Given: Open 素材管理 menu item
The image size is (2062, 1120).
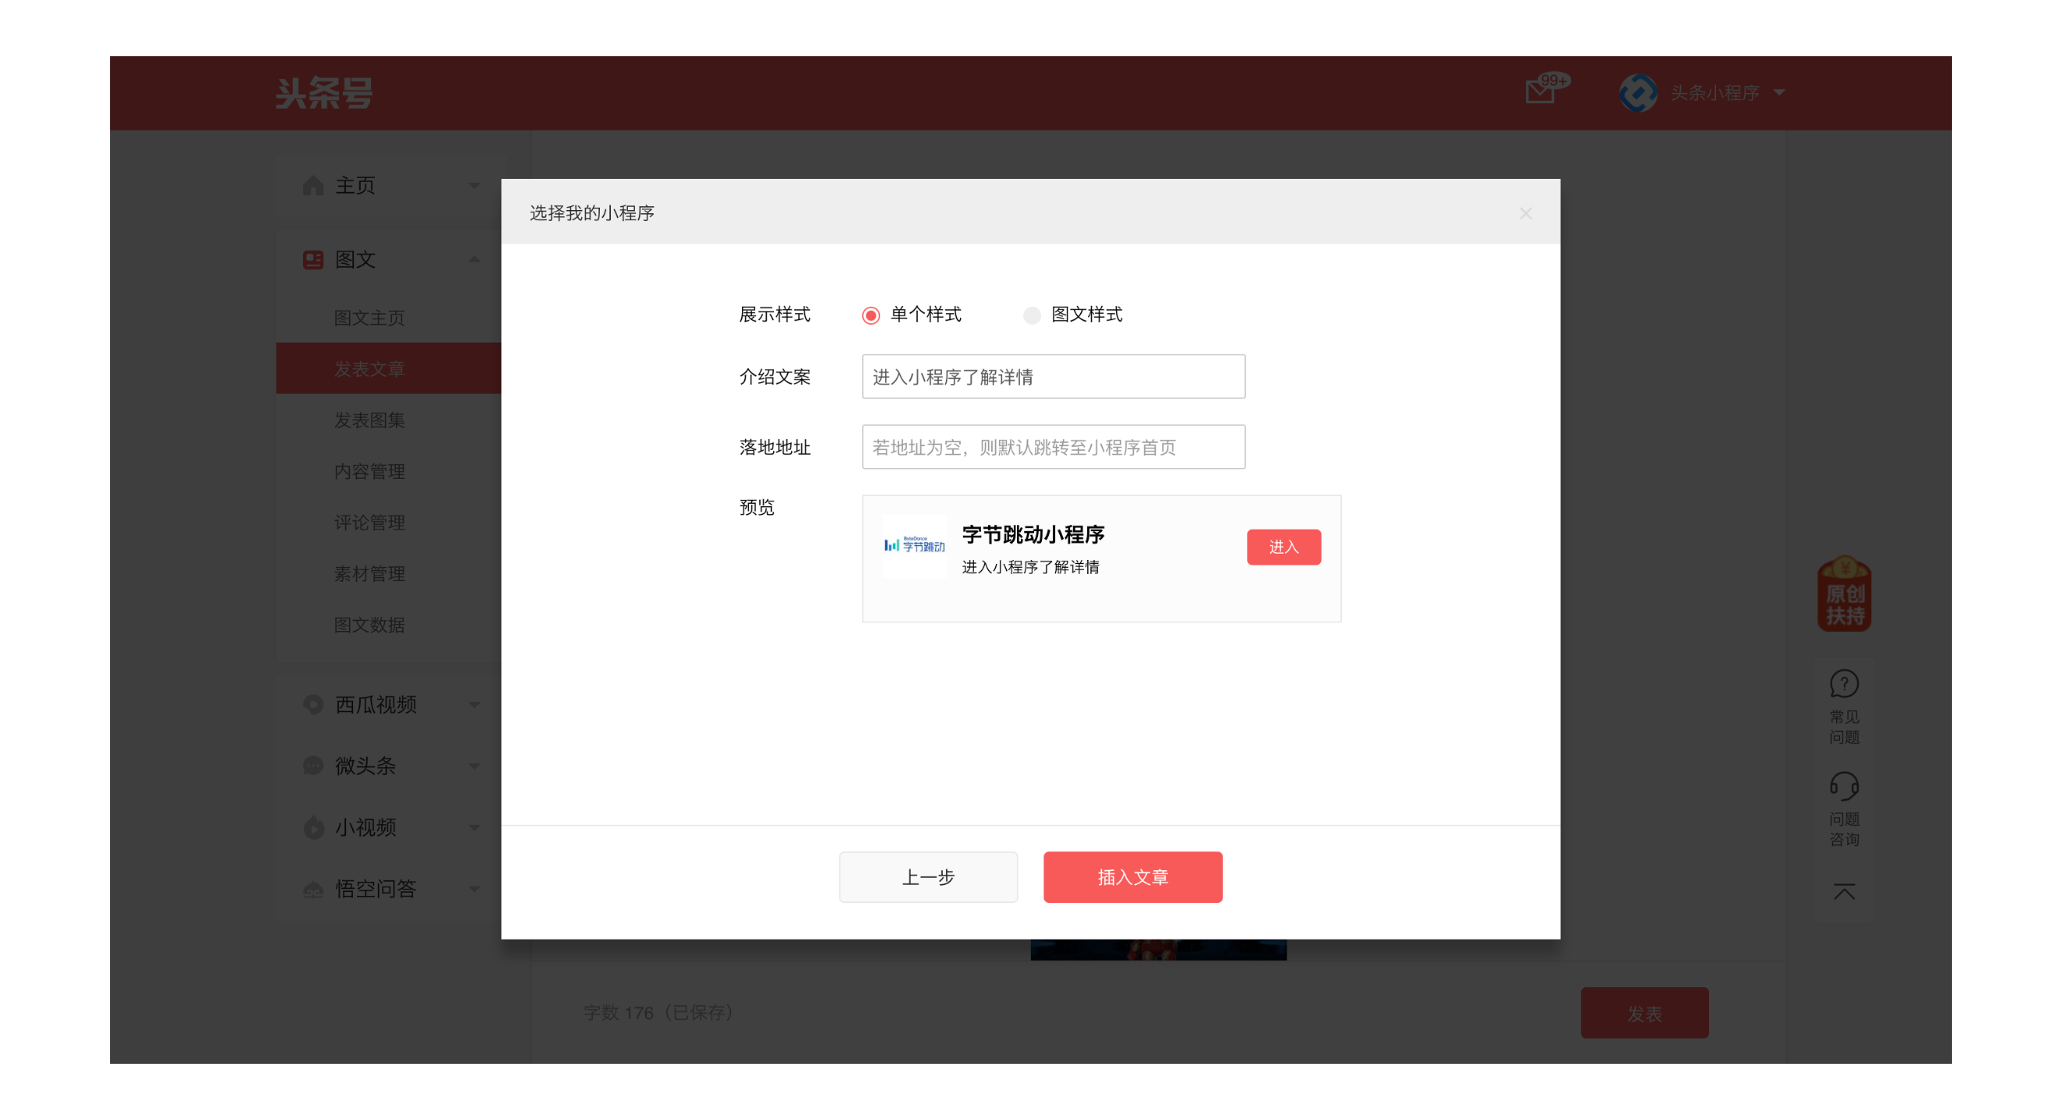Looking at the screenshot, I should point(369,574).
